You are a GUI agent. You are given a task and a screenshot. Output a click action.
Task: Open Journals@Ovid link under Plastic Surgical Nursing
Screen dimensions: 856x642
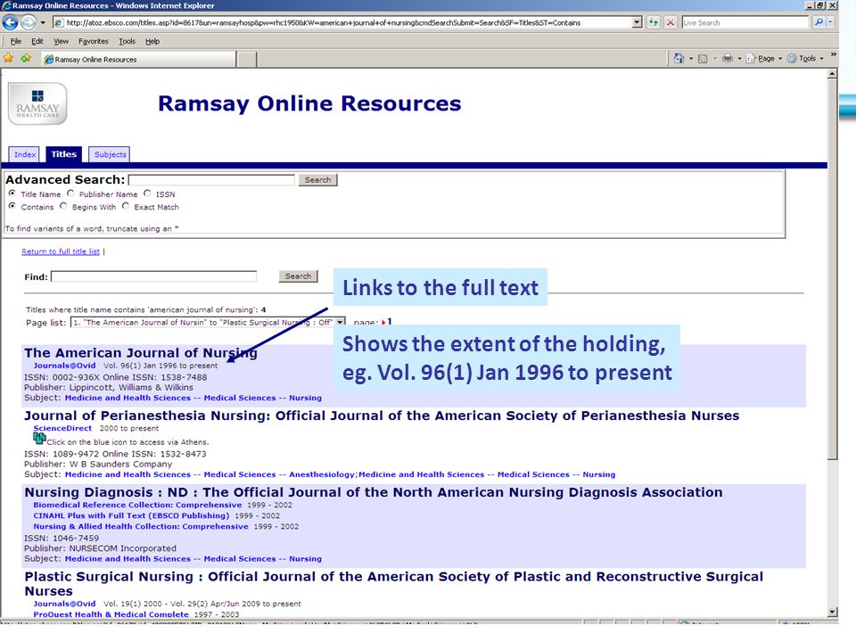click(x=64, y=604)
